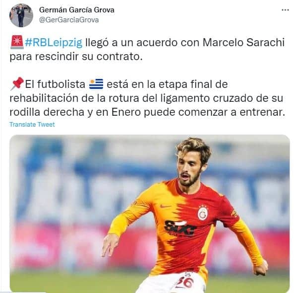Image resolution: width=297 pixels, height=293 pixels.
Task: Open the #RBLeipzig hashtag
Action: pyautogui.click(x=54, y=42)
